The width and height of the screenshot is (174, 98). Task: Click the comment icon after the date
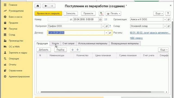[x=105, y=19]
